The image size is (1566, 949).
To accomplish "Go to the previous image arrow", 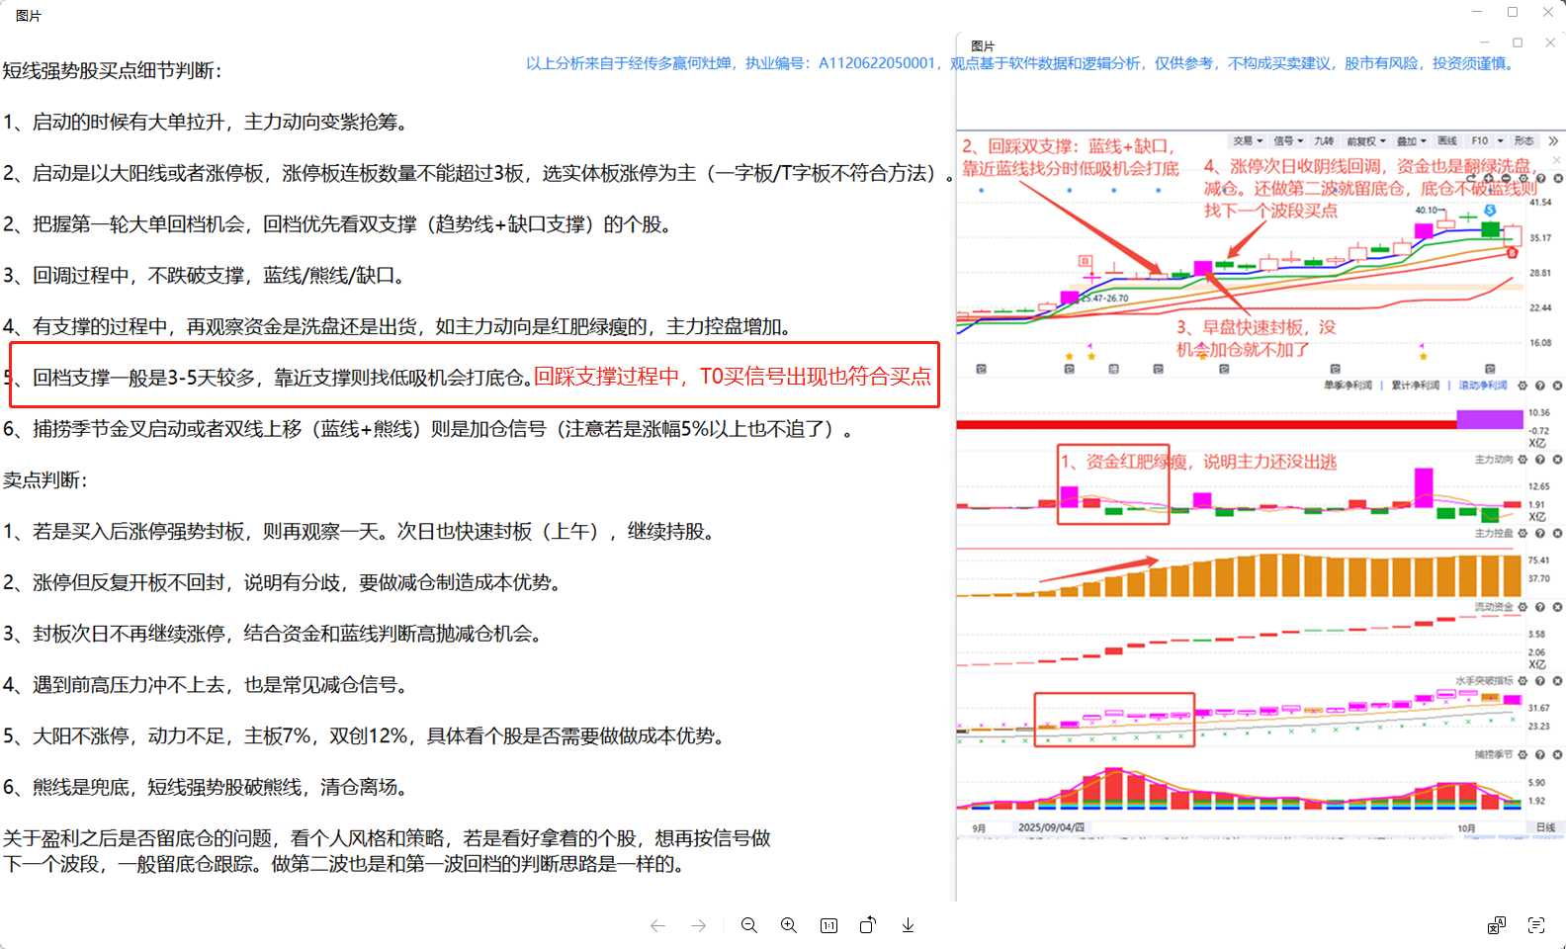I will click(658, 925).
